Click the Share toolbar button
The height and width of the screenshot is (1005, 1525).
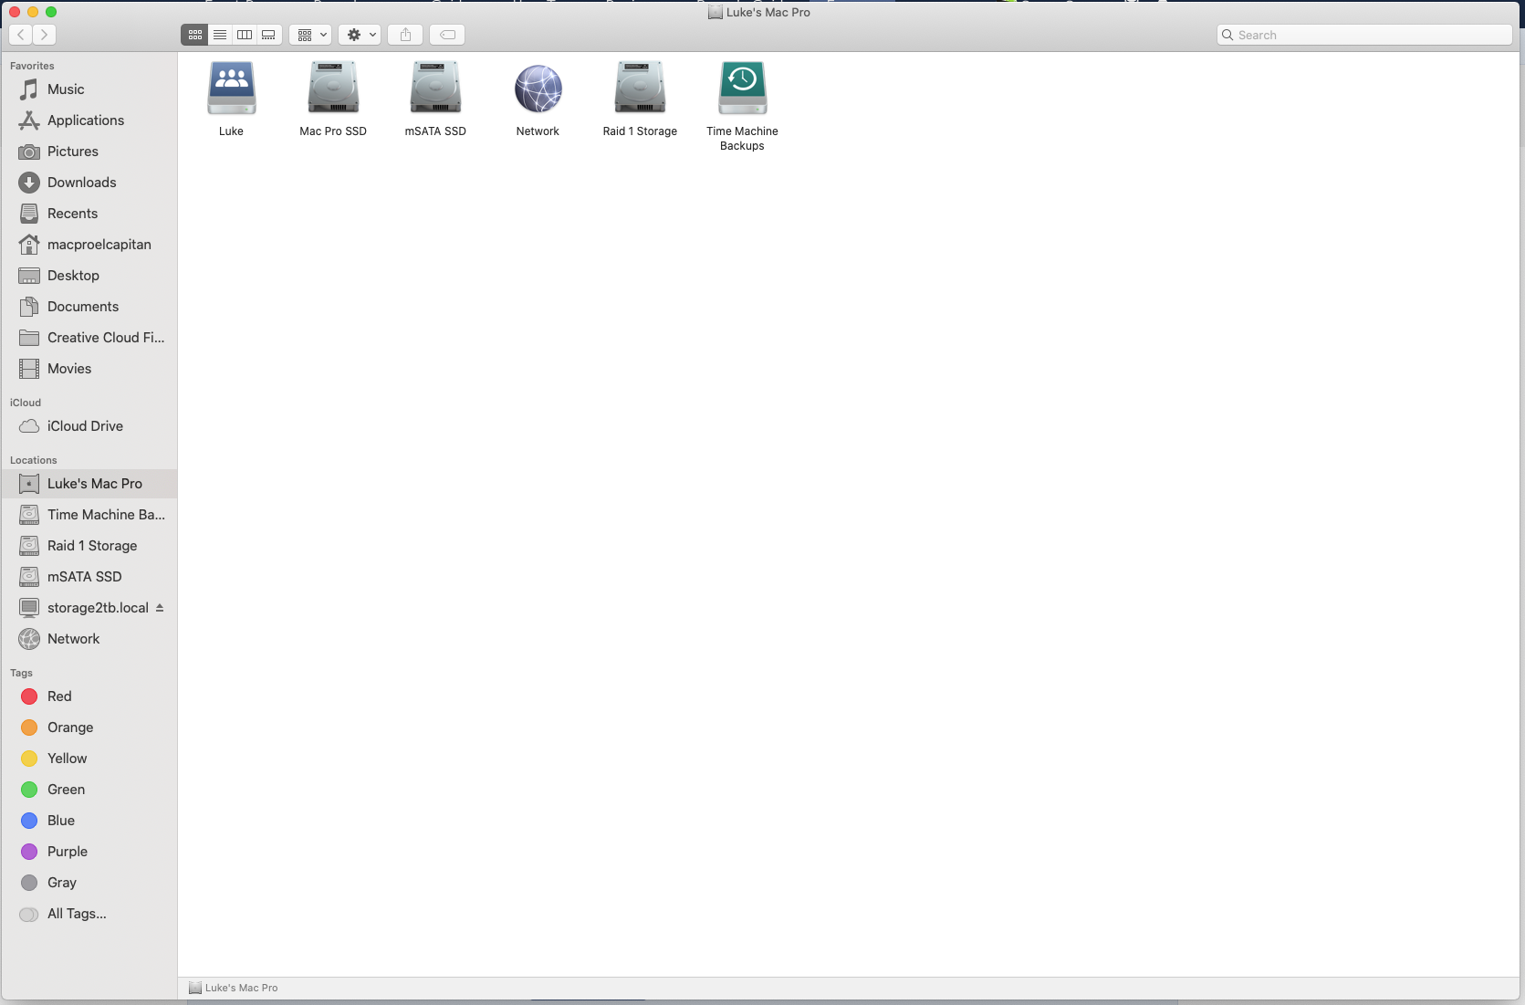pos(405,35)
